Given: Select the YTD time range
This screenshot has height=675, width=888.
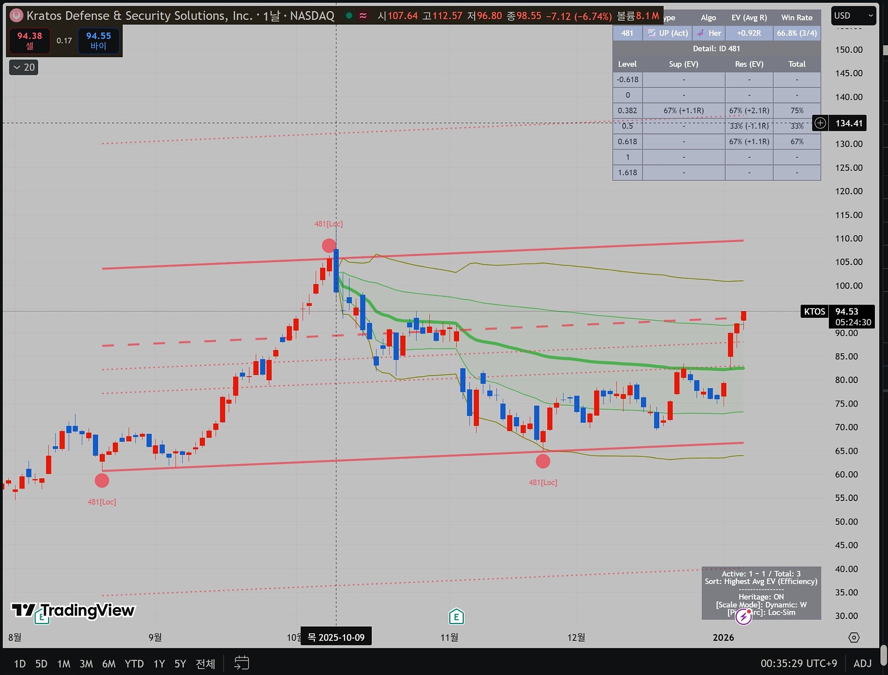Looking at the screenshot, I should 134,664.
